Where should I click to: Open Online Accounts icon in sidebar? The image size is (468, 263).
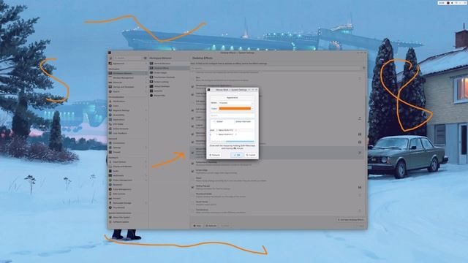pyautogui.click(x=110, y=129)
